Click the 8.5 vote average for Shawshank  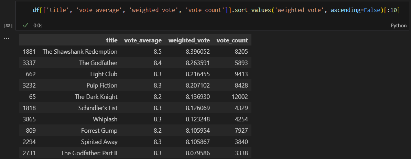[158, 52]
